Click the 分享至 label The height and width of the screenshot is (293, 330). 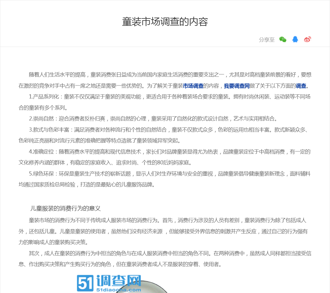[x=267, y=40]
